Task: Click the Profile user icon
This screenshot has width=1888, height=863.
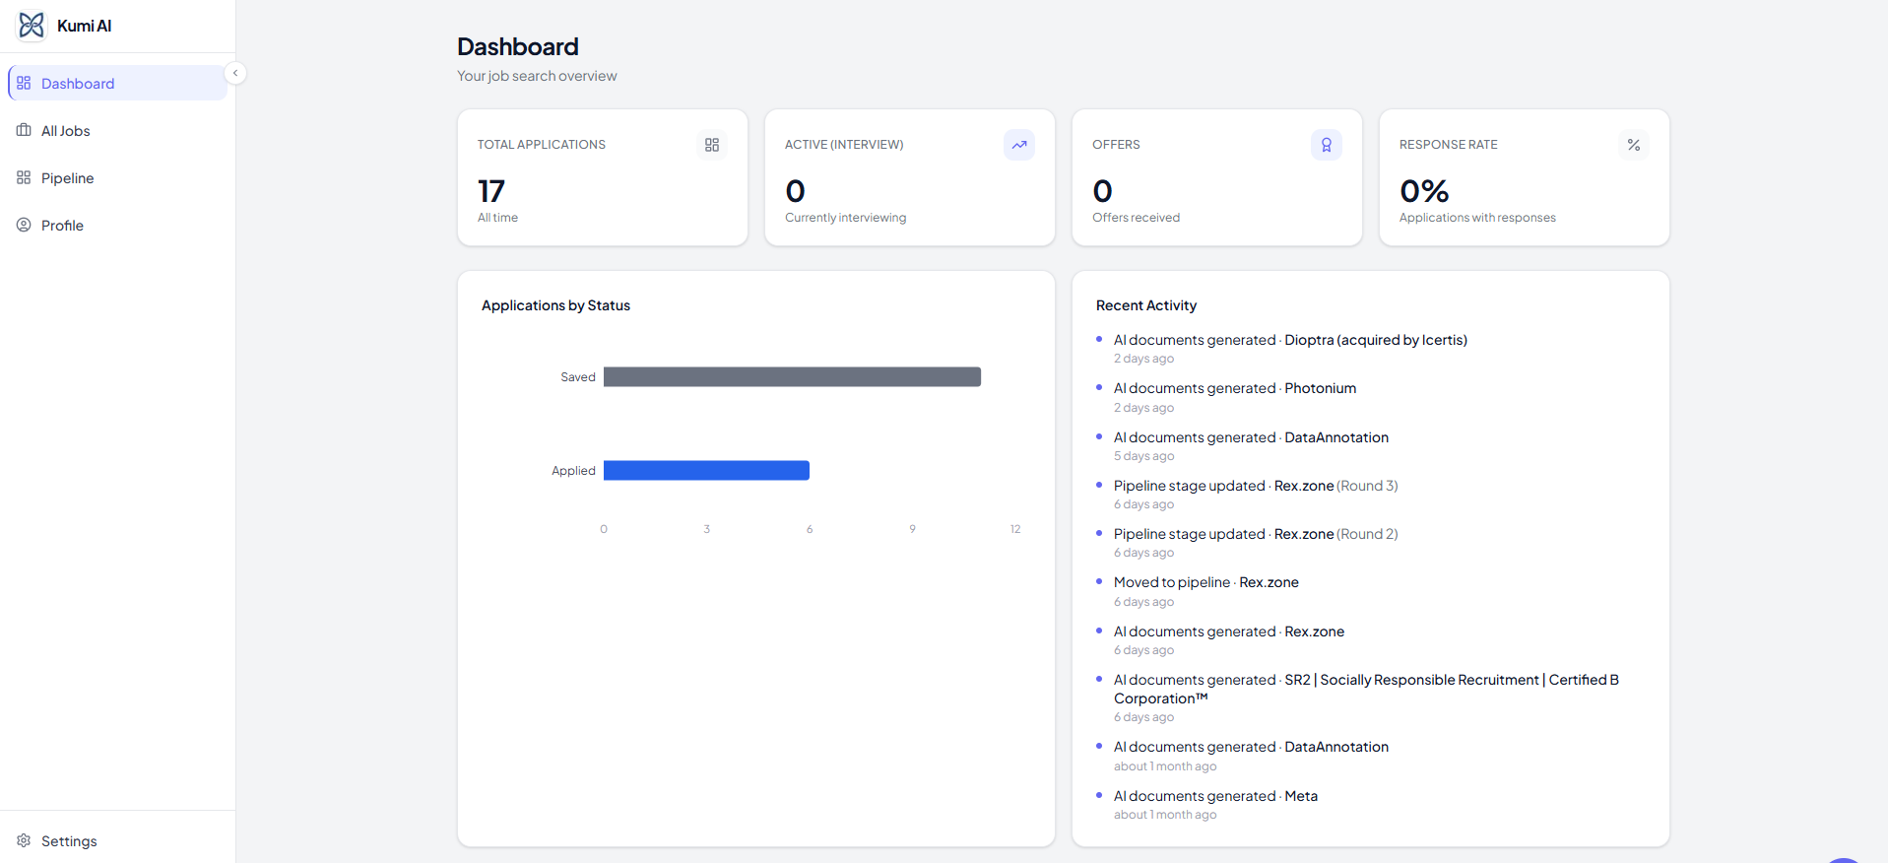Action: click(x=24, y=225)
